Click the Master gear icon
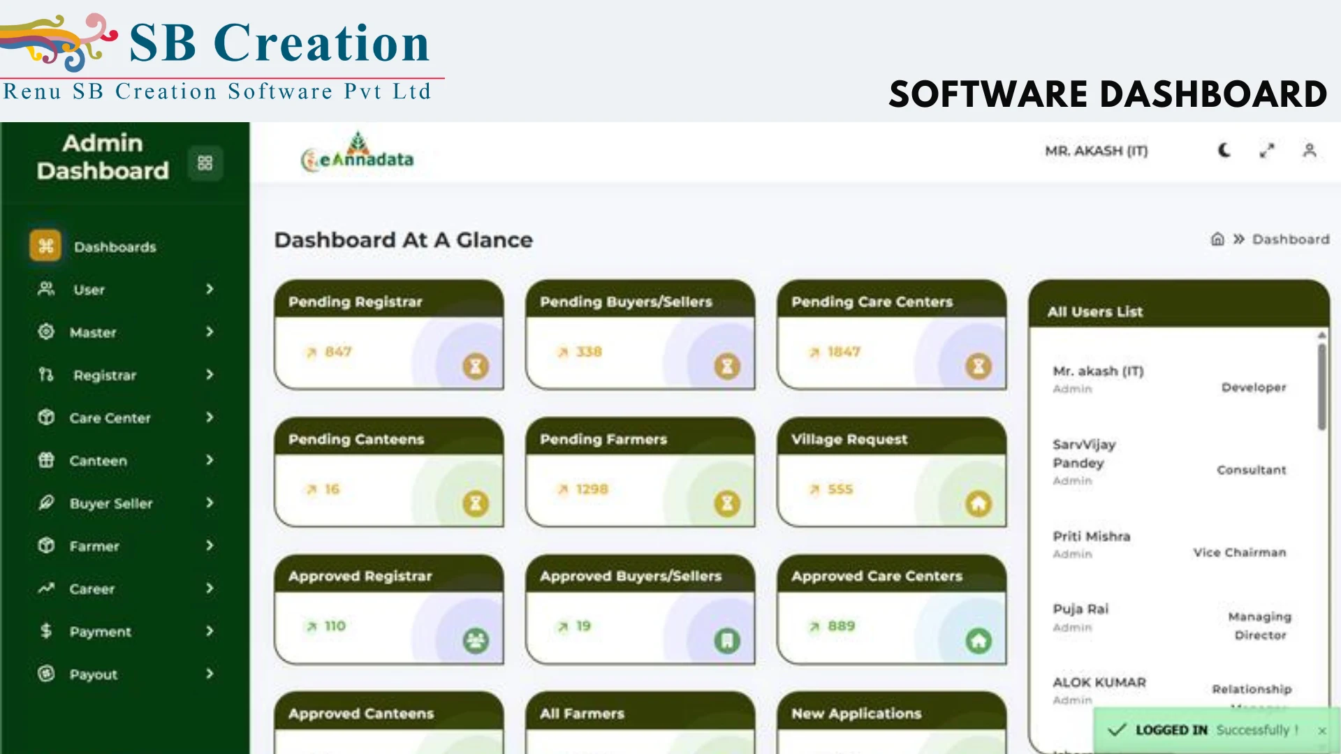 (x=46, y=332)
